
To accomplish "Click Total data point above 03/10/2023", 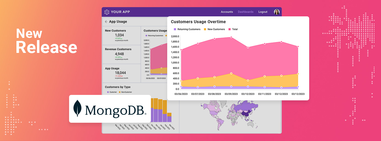I will (x=248, y=47).
